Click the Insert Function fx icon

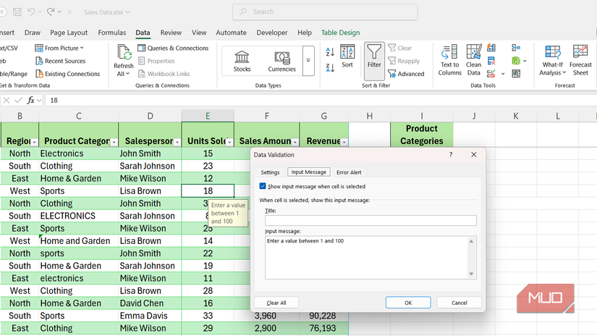click(x=30, y=100)
